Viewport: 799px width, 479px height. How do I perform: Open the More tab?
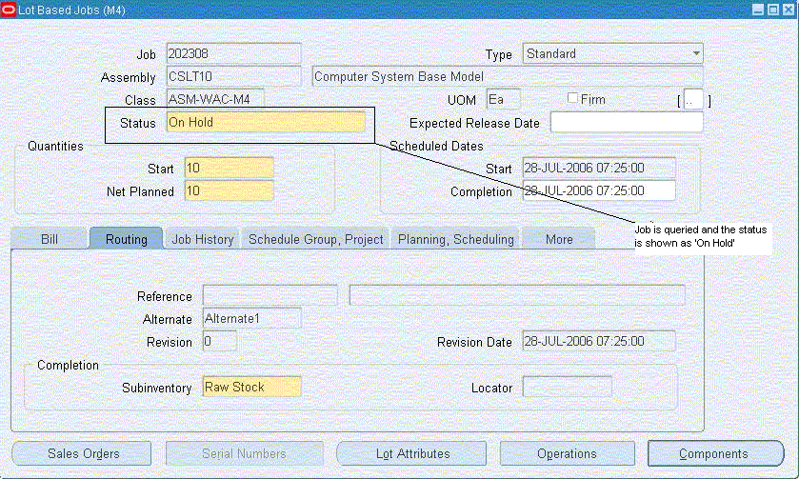[x=559, y=239]
